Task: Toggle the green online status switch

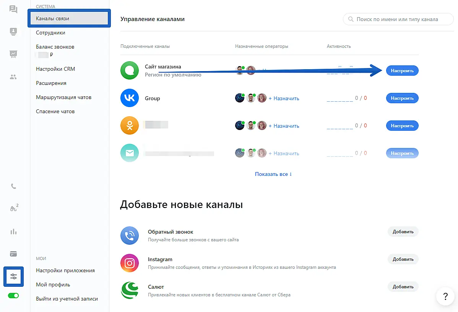Action: (13, 296)
